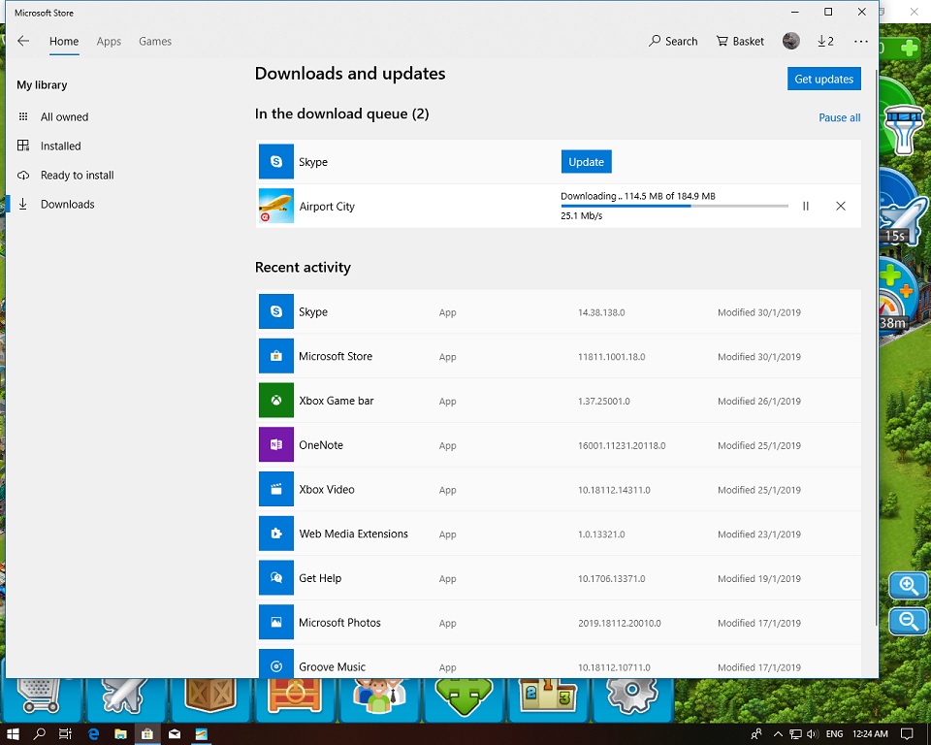Image resolution: width=931 pixels, height=745 pixels.
Task: Select Ready to install in My library
Action: 78,176
